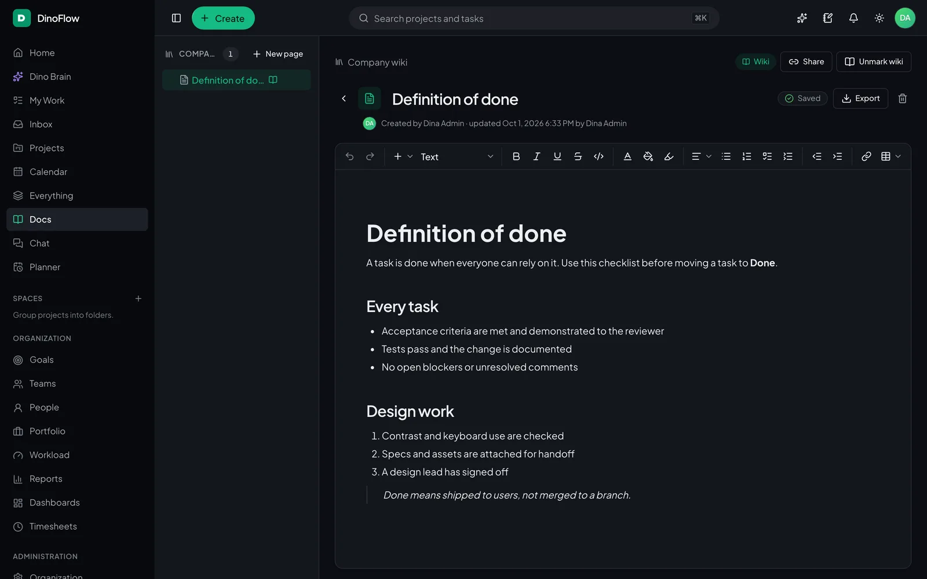Viewport: 927px width, 579px height.
Task: Open People in sidebar
Action: coord(77,407)
